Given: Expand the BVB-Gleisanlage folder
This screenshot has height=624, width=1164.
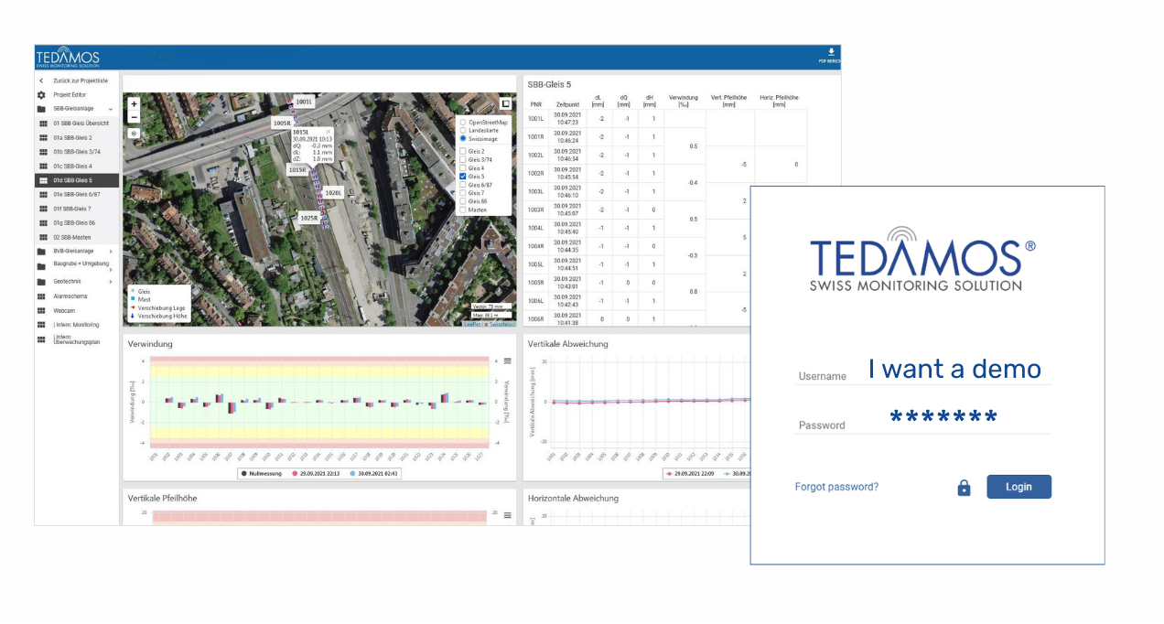Looking at the screenshot, I should pos(111,252).
